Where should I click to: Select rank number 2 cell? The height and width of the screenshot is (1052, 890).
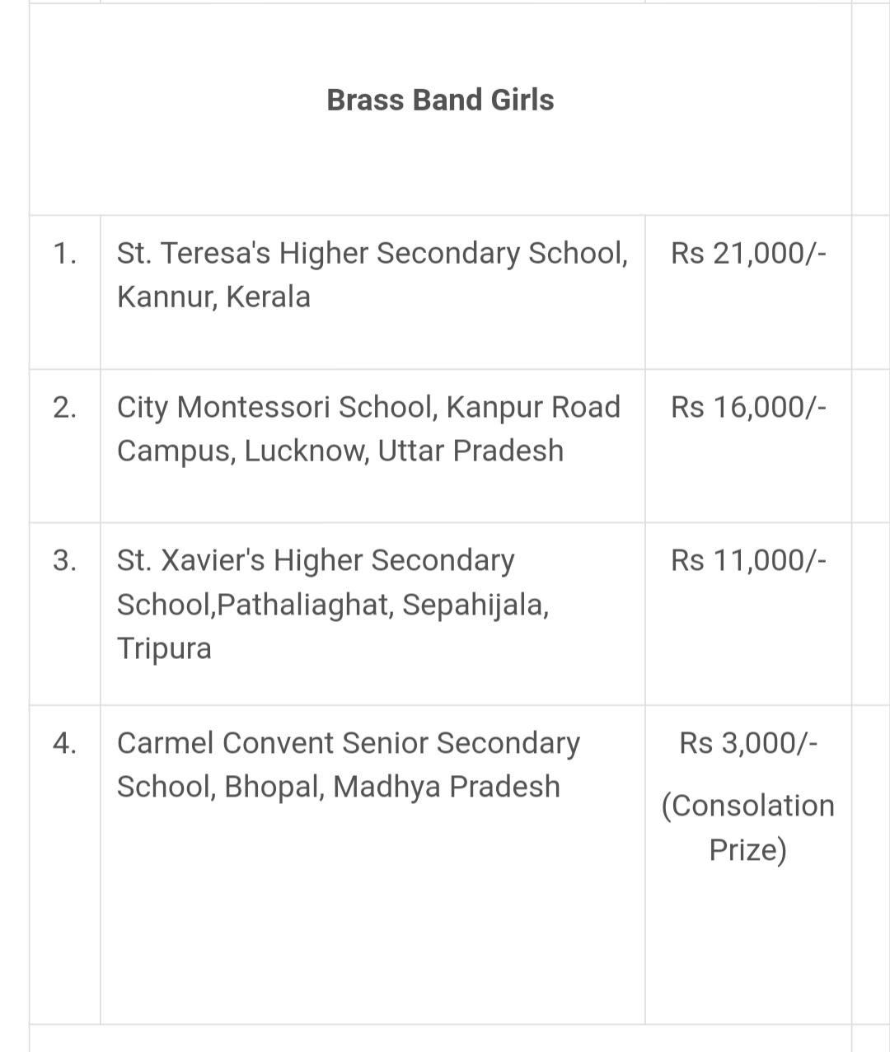click(x=65, y=407)
